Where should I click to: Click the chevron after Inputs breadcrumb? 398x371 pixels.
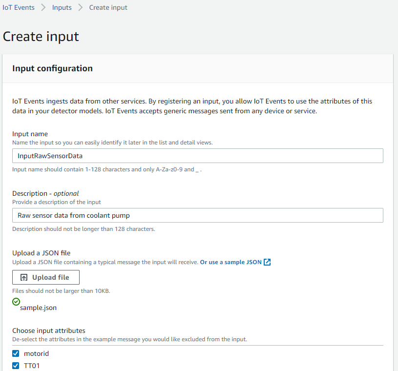click(80, 8)
